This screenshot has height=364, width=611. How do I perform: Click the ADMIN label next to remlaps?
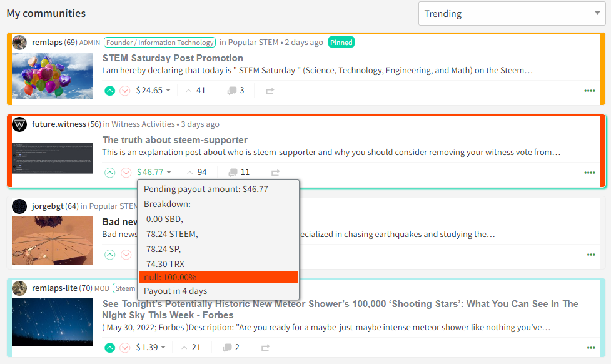[x=89, y=43]
